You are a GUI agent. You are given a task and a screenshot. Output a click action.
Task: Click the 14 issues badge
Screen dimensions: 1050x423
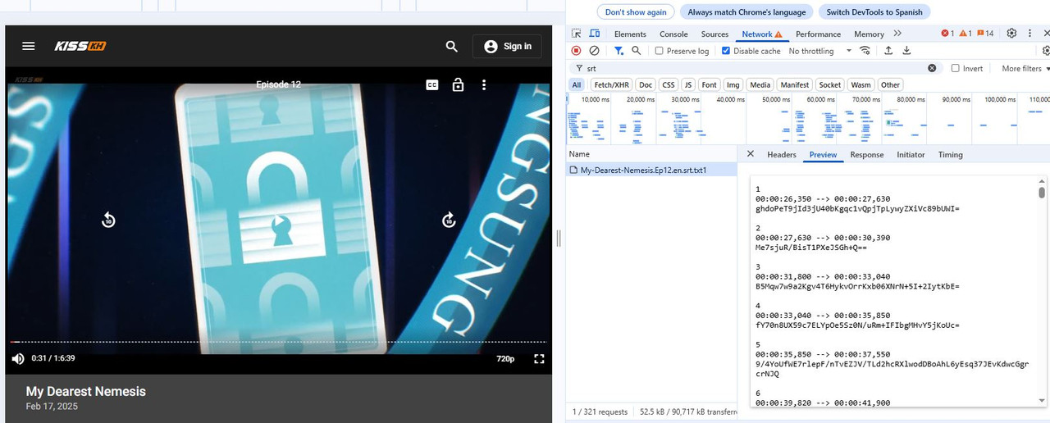tap(985, 34)
